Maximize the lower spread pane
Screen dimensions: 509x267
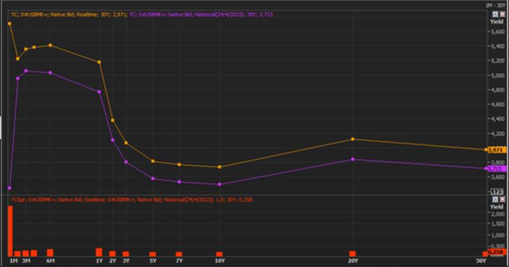coord(494,199)
